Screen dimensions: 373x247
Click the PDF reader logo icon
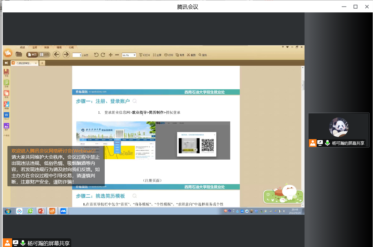tap(8, 54)
